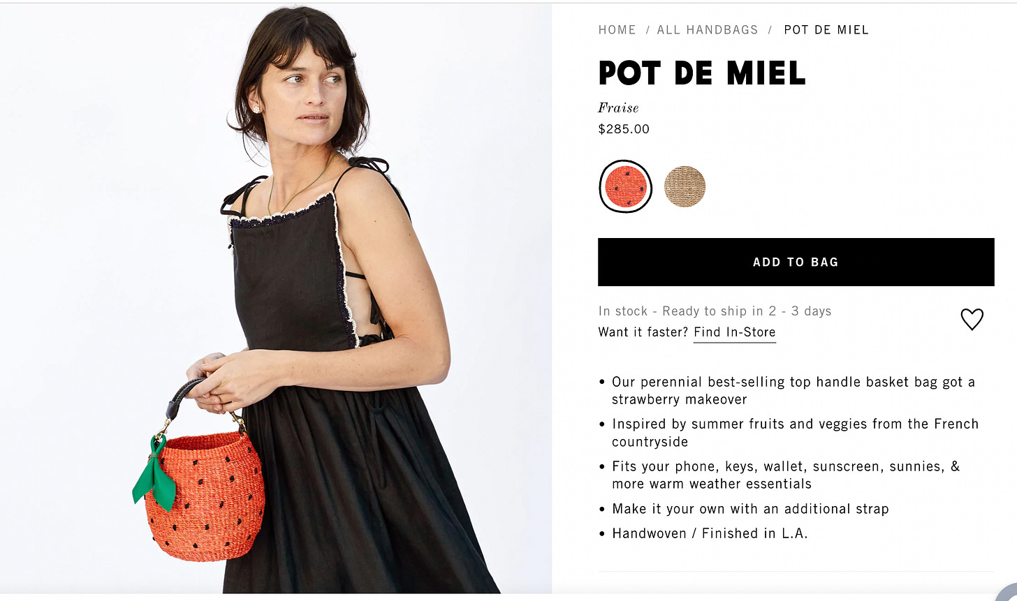1017x601 pixels.
Task: Click the Handwoven / Finished in L.A. bullet
Action: (710, 533)
